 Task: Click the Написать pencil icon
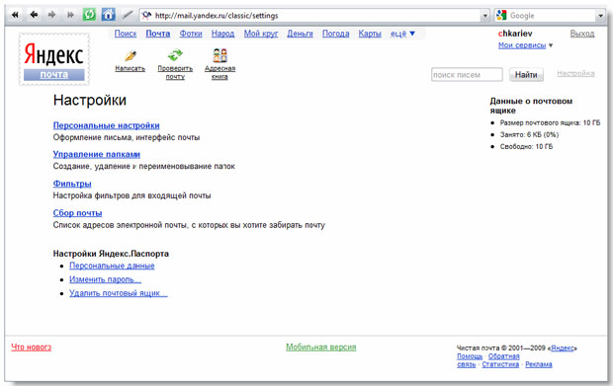(x=131, y=56)
